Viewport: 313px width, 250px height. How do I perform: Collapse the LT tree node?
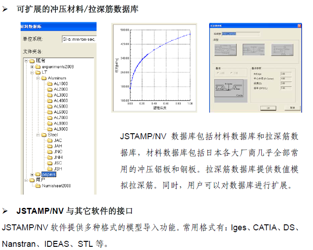tap(32, 72)
